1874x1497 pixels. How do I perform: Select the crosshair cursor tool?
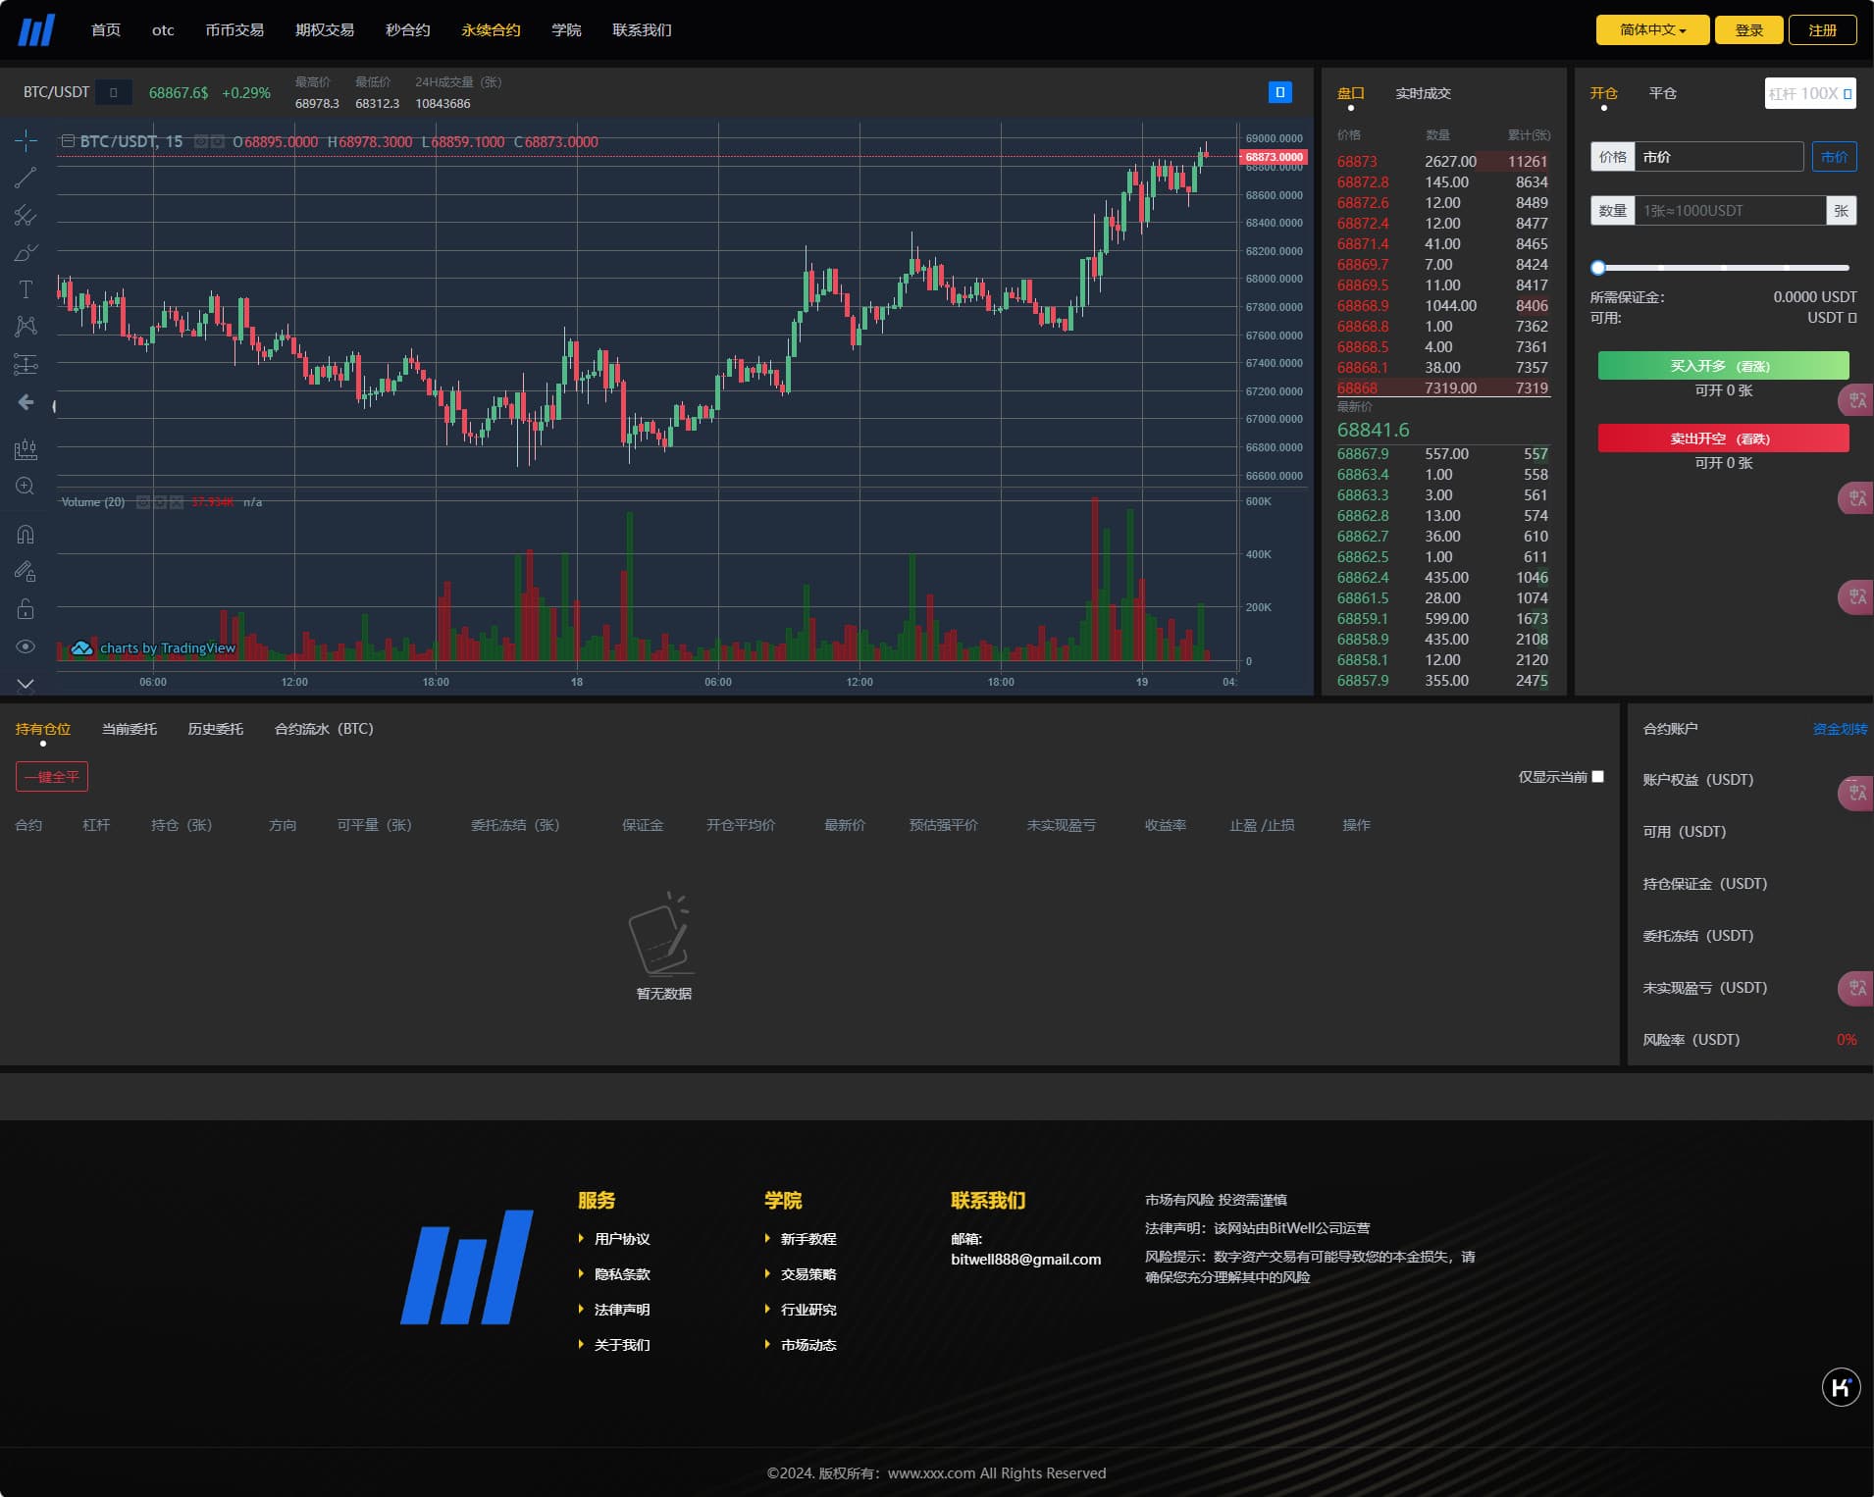pos(26,141)
